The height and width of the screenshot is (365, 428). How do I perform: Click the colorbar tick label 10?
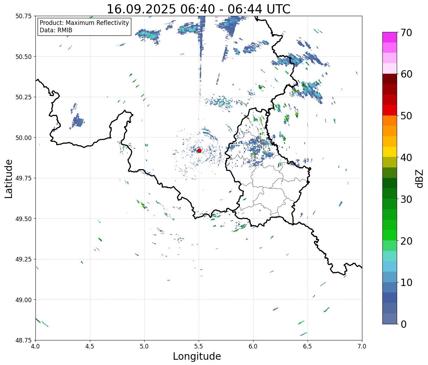tap(406, 282)
